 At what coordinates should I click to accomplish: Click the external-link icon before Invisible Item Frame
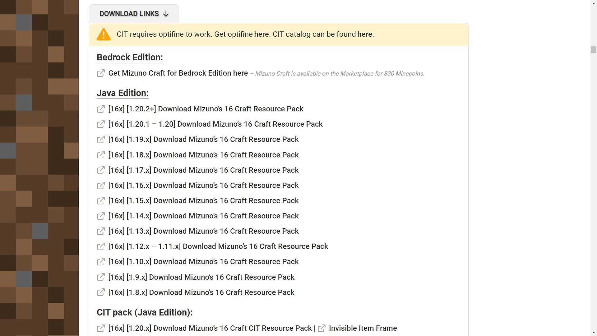coord(322,328)
